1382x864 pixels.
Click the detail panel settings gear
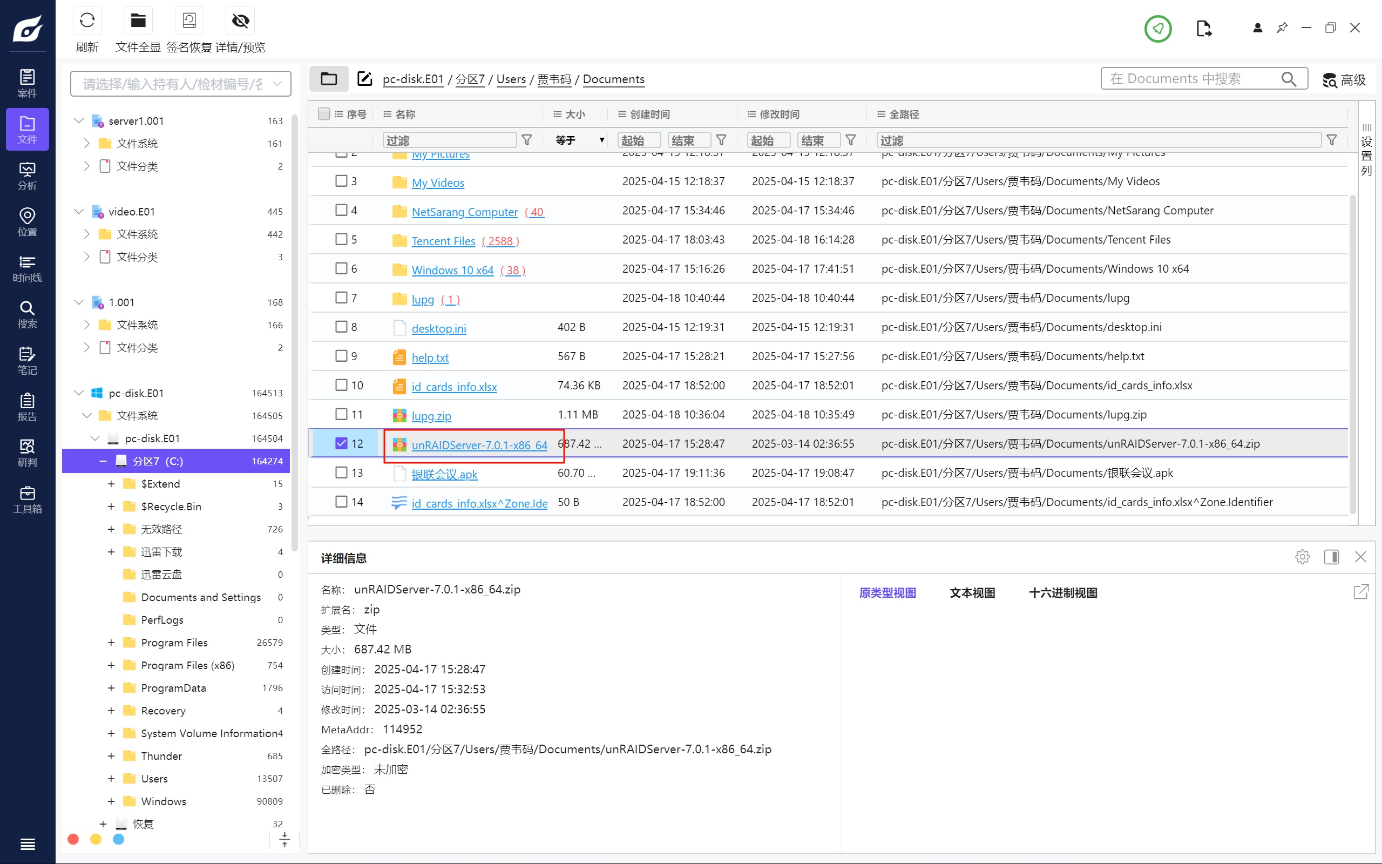[1302, 557]
